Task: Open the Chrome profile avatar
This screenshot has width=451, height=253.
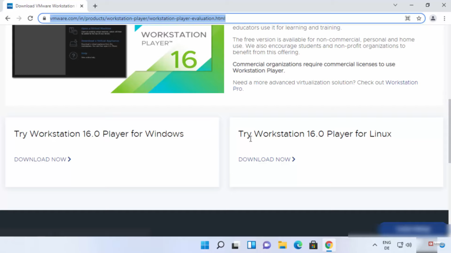Action: point(433,18)
